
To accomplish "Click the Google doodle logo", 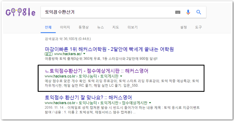I will coord(20,12).
